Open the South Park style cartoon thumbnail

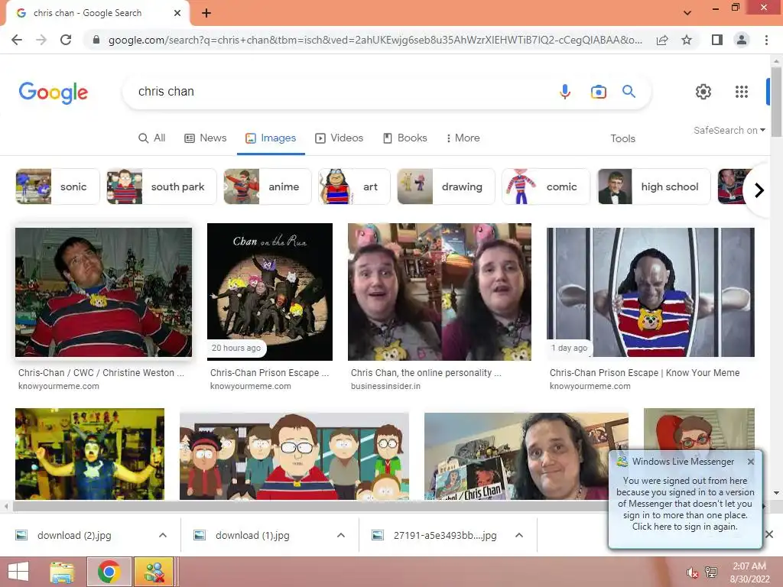click(294, 456)
